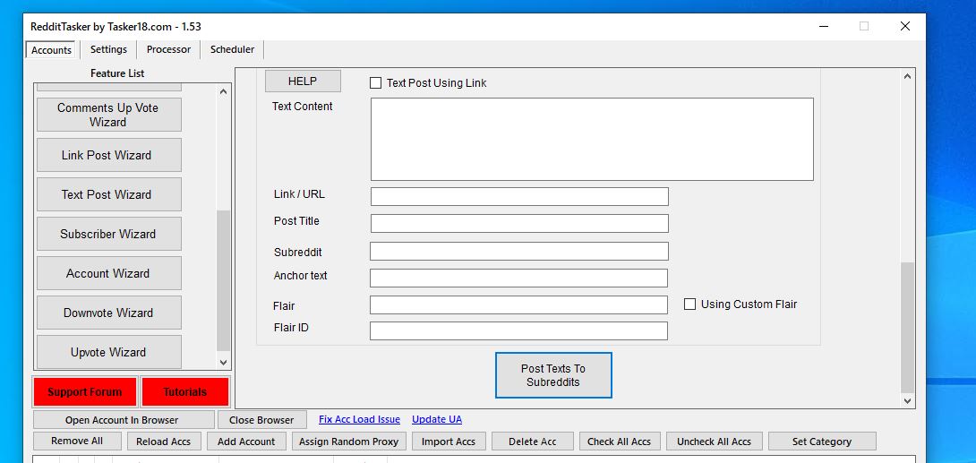Click the Check All Accs button
The width and height of the screenshot is (976, 463).
(620, 442)
